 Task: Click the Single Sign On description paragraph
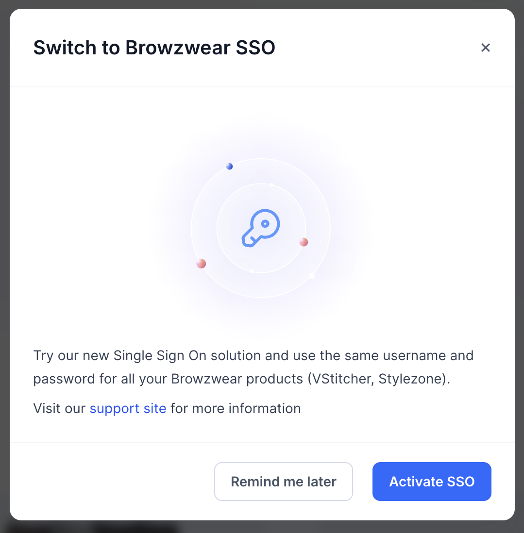point(254,367)
